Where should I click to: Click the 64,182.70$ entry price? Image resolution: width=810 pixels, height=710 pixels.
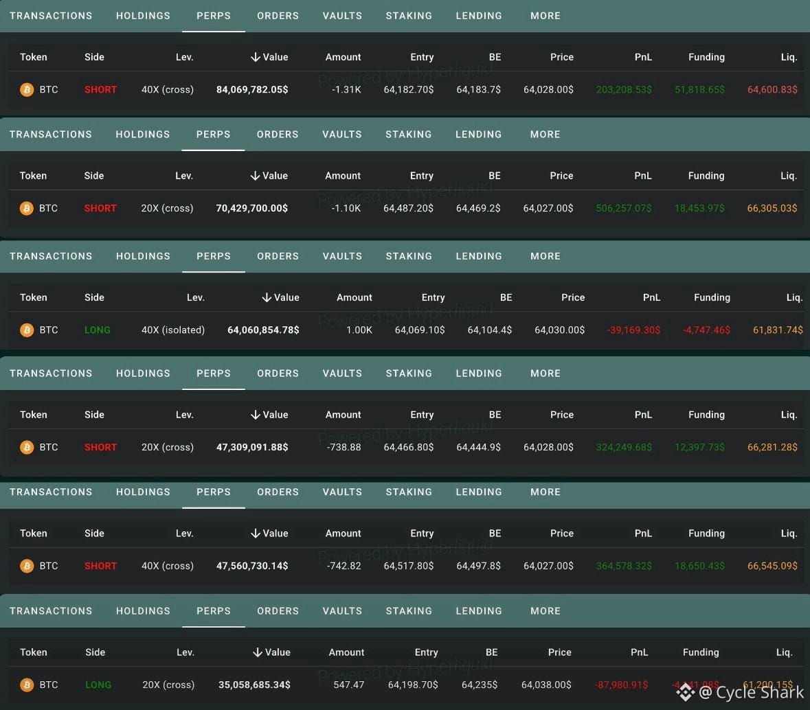(409, 90)
